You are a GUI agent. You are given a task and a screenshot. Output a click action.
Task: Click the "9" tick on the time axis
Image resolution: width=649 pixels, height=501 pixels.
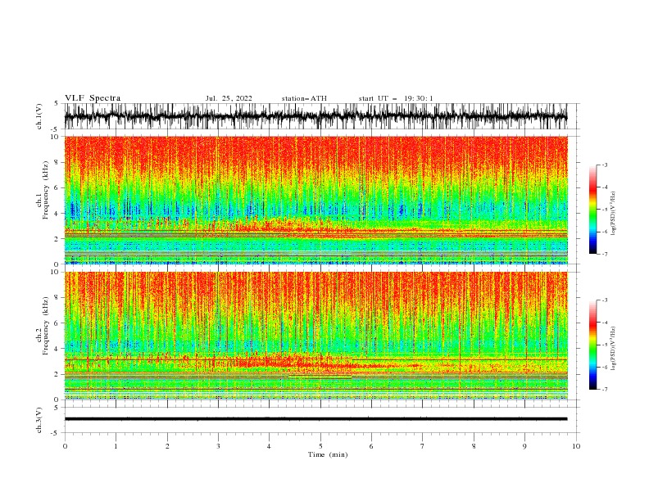pos(524,446)
